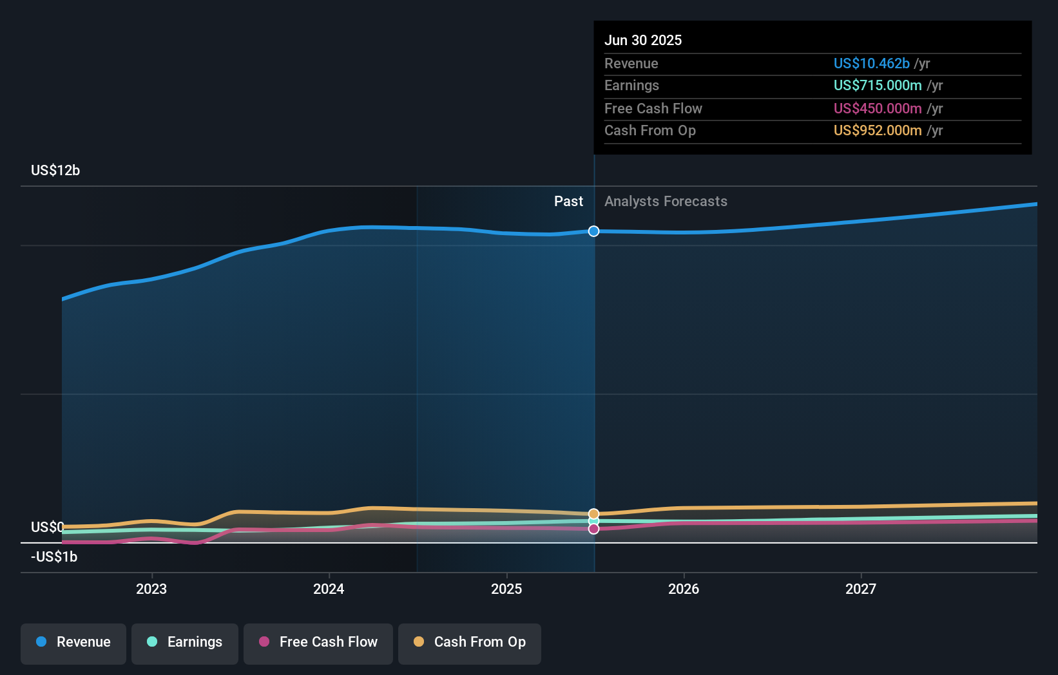
Task: Click the US$10.462b revenue value
Action: click(872, 63)
